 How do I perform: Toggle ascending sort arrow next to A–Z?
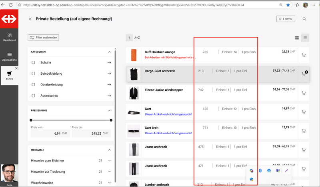(129, 38)
